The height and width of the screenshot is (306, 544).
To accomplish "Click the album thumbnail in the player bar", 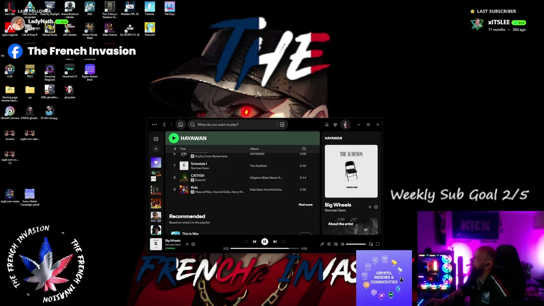I will (x=156, y=244).
